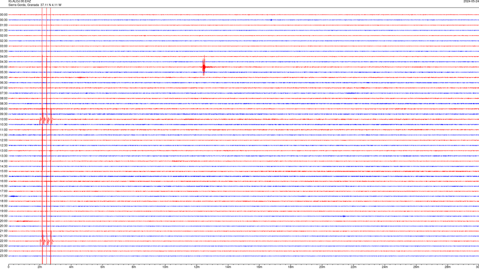Click the 18m x-axis tick label

click(x=291, y=267)
